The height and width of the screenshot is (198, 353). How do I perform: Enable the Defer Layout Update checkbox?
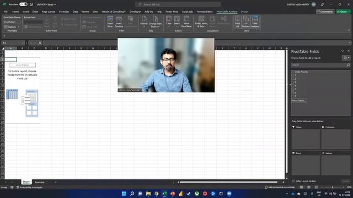click(293, 181)
